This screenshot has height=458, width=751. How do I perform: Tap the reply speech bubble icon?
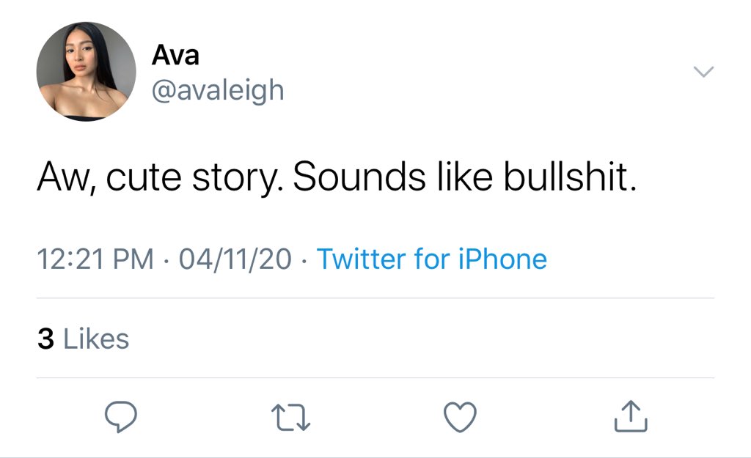[x=121, y=417]
